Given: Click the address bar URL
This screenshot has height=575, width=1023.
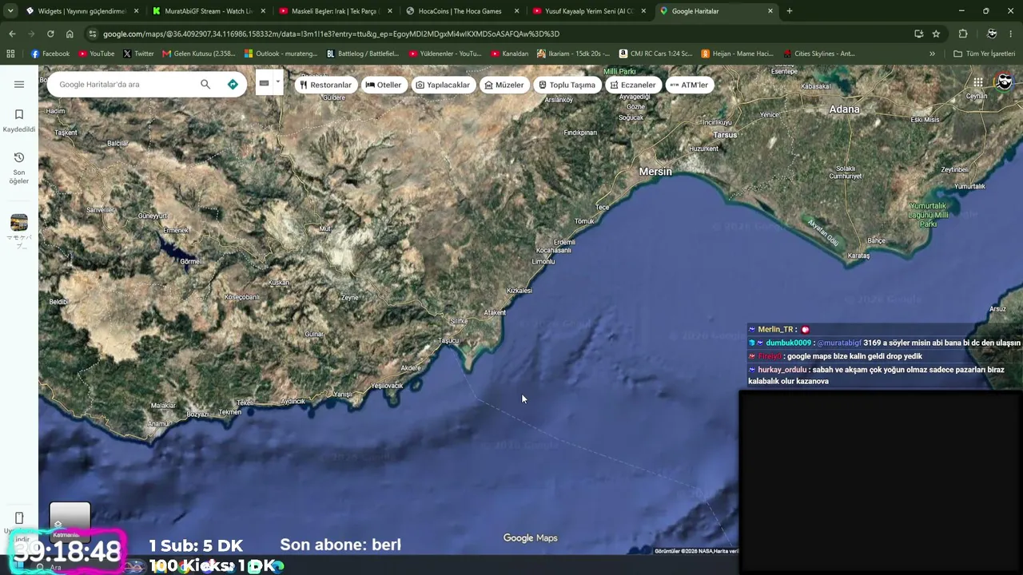Looking at the screenshot, I should point(331,34).
